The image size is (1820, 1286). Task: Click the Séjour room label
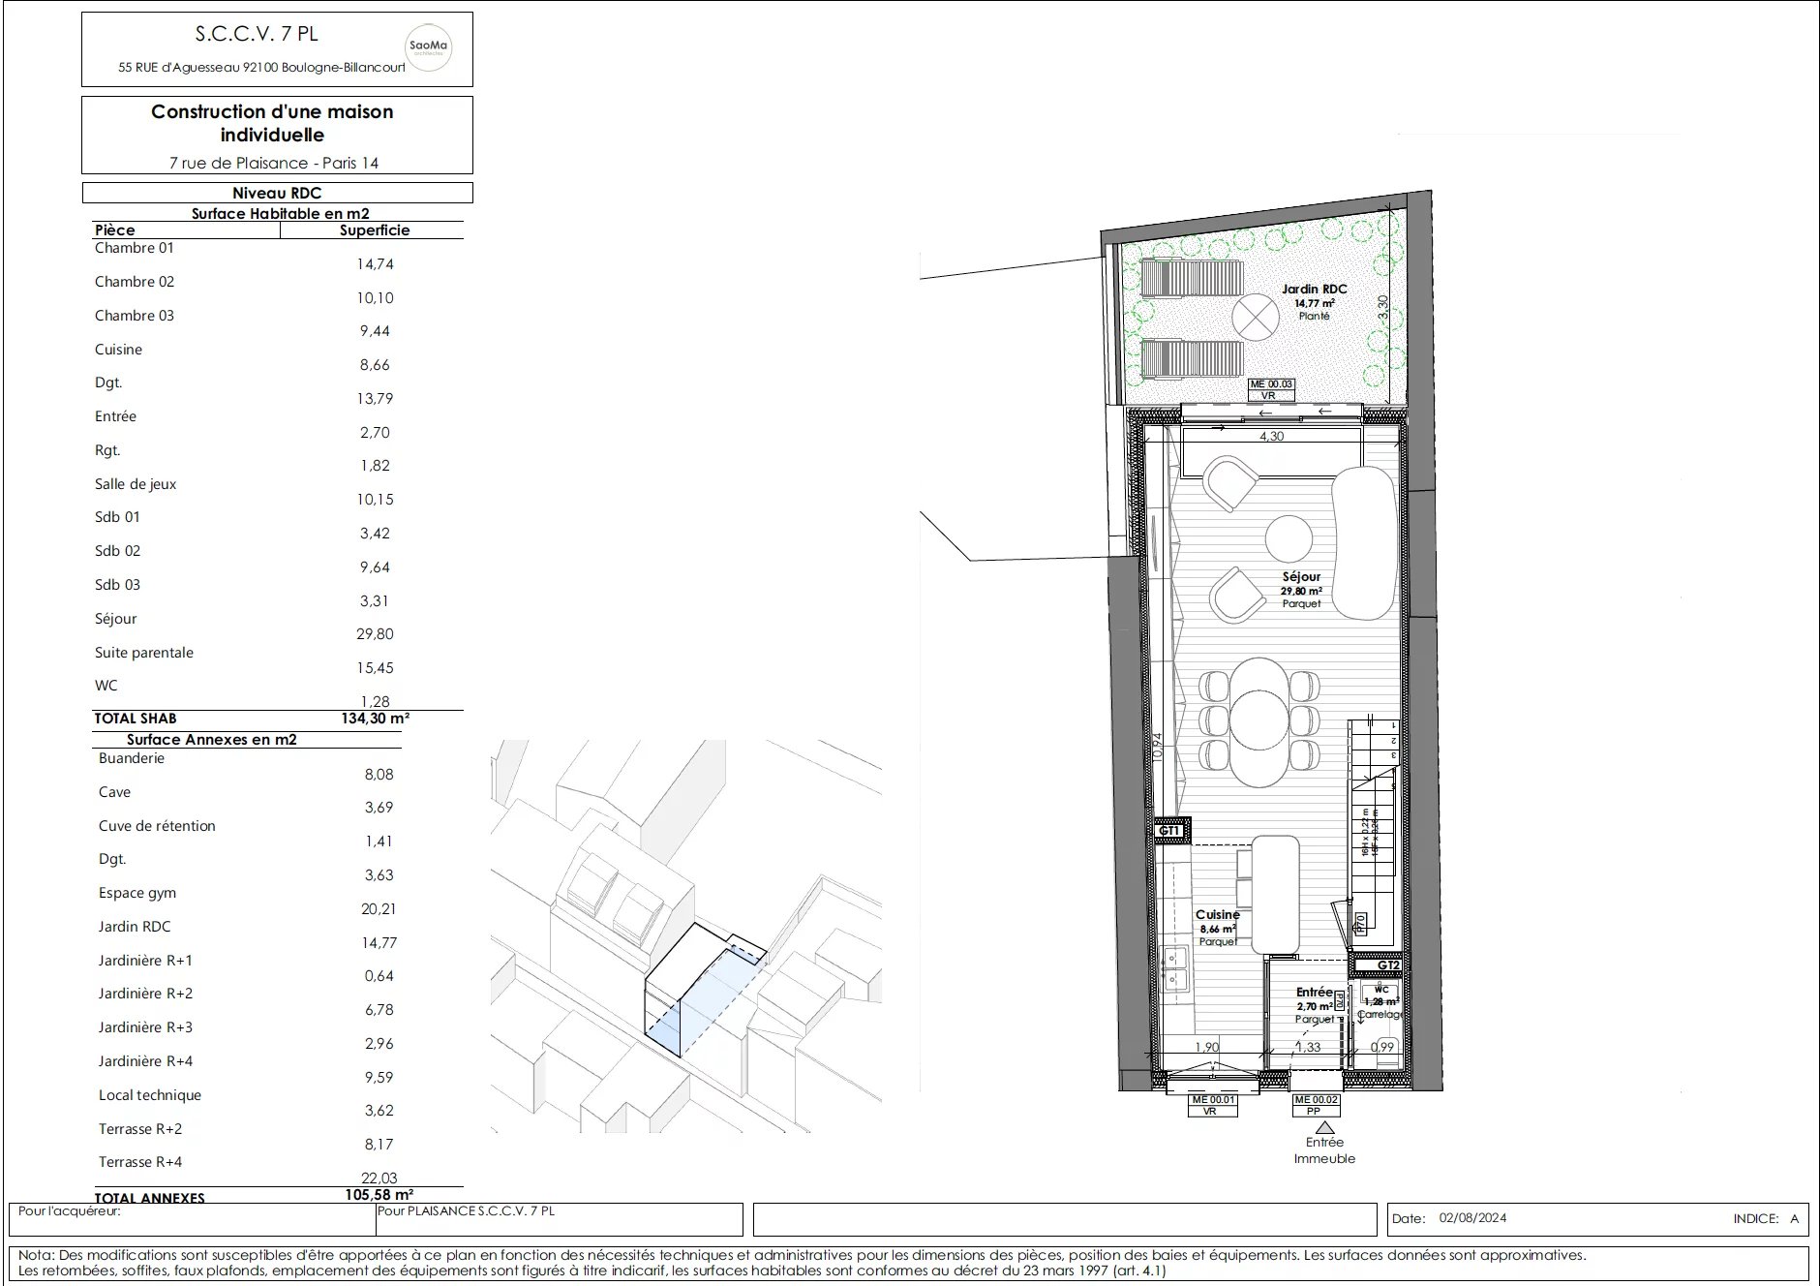tap(1301, 577)
